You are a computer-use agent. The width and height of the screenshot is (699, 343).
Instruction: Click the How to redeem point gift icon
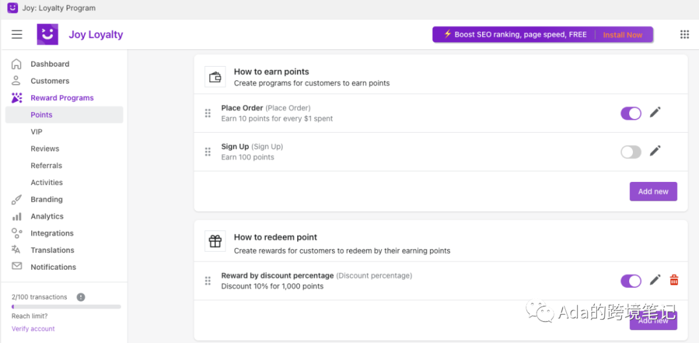[216, 241]
